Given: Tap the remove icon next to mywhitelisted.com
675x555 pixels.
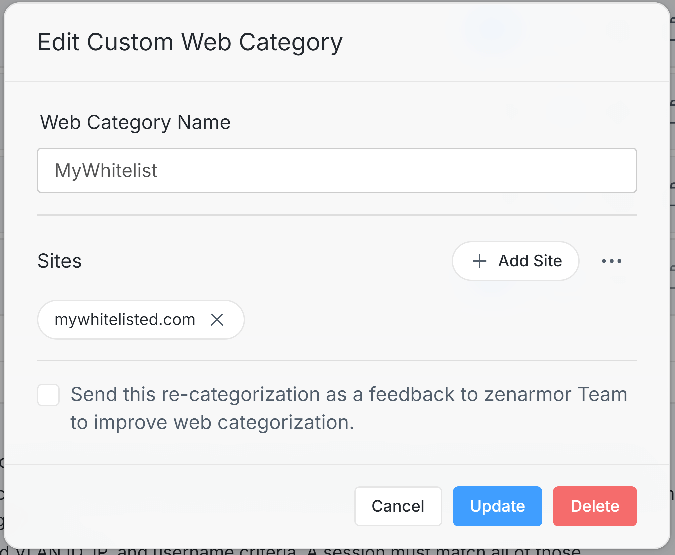Looking at the screenshot, I should 217,319.
